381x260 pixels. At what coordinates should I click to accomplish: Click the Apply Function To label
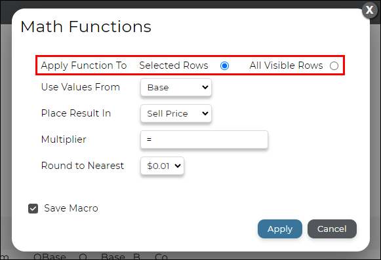tap(84, 65)
